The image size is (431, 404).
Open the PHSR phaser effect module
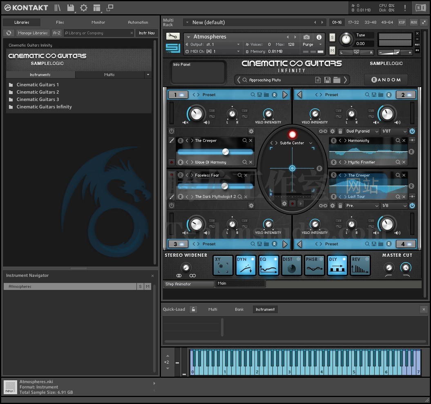315,265
